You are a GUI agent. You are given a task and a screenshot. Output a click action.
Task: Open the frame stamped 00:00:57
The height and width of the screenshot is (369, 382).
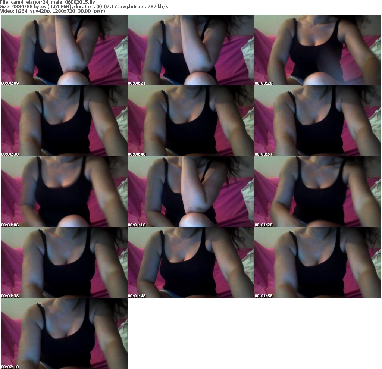point(318,121)
